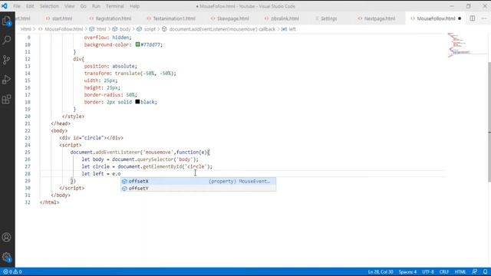Viewport: 491px width, 276px height.
Task: Open the Extensions view
Action: [x=7, y=99]
